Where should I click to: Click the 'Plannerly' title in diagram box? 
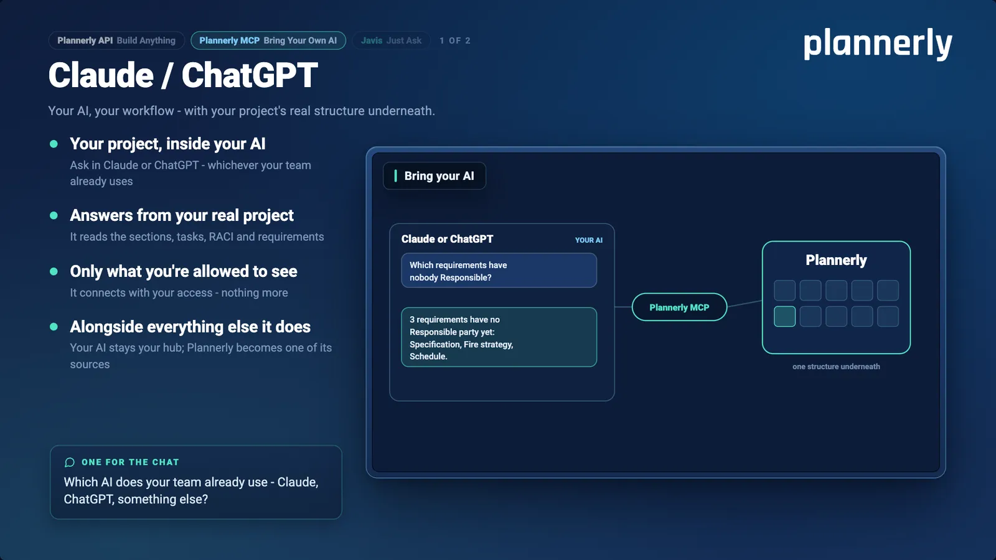(836, 260)
